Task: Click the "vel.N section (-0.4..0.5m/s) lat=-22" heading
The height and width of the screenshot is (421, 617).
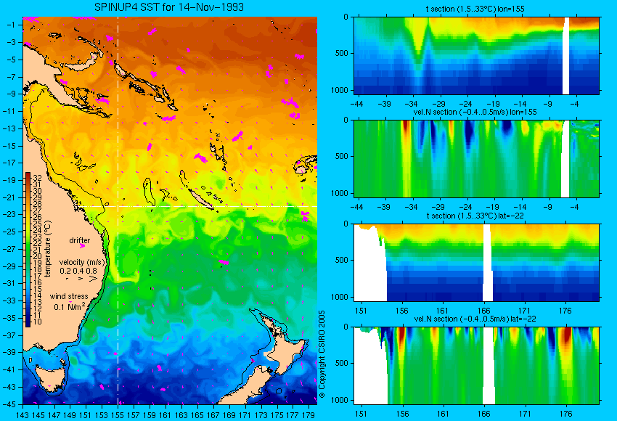Action: [x=475, y=319]
